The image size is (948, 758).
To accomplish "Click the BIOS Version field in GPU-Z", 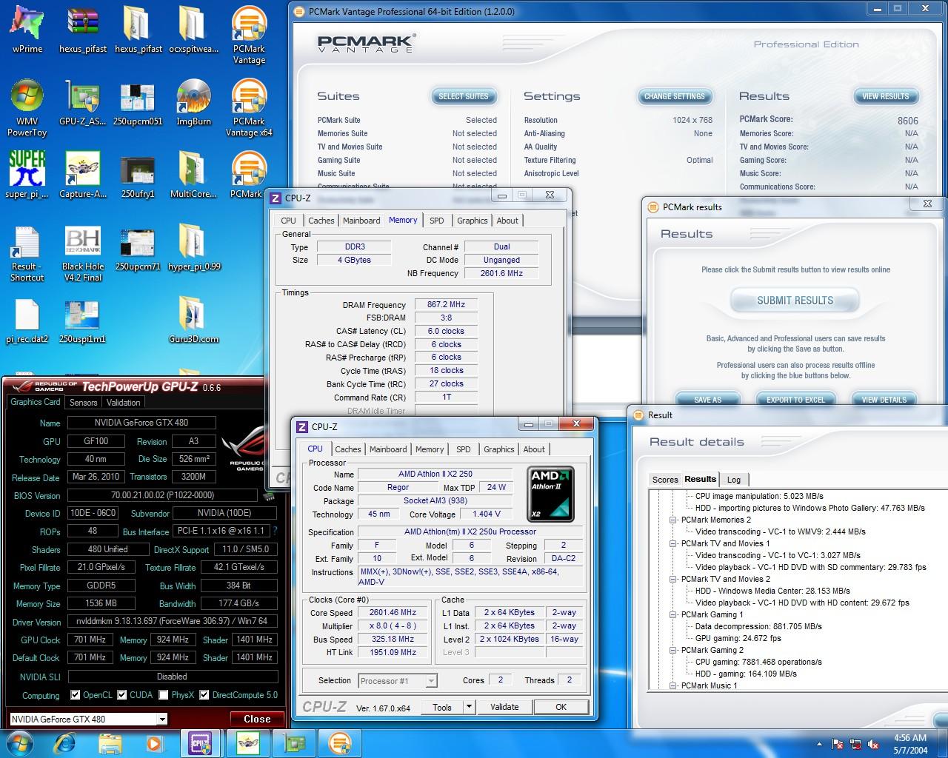I will click(162, 495).
